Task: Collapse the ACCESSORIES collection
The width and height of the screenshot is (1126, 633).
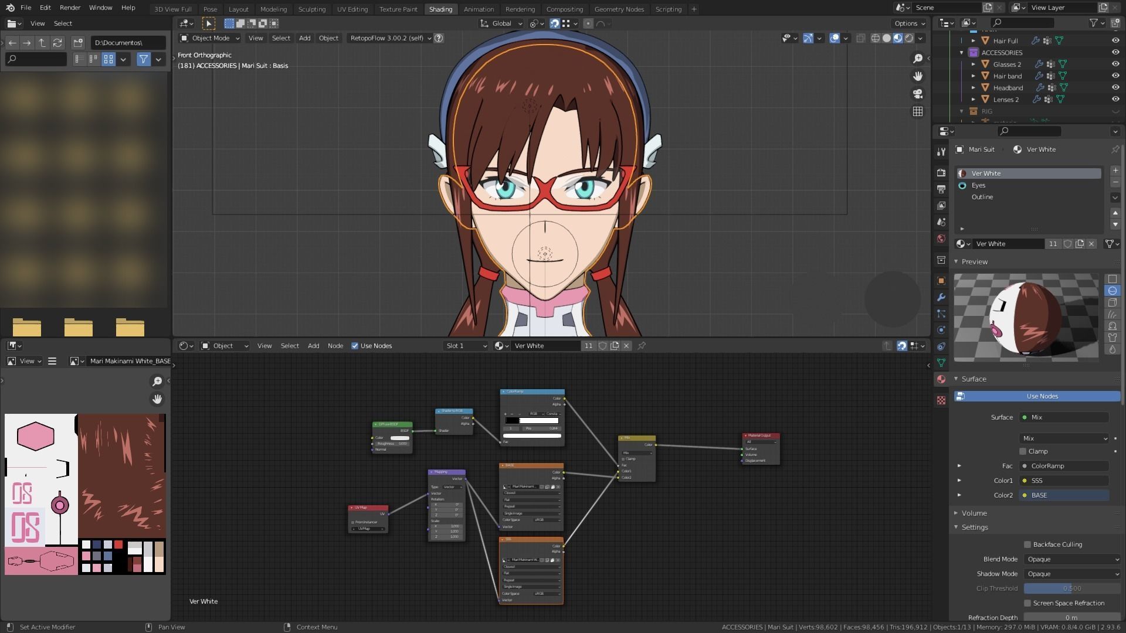Action: click(962, 53)
